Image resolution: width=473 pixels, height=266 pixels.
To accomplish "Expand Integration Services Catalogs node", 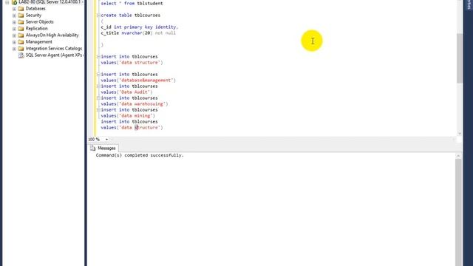I will (x=14, y=49).
